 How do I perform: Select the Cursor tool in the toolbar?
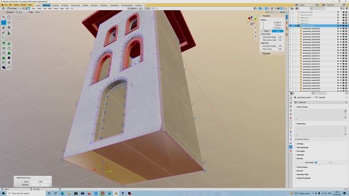coord(9,17)
